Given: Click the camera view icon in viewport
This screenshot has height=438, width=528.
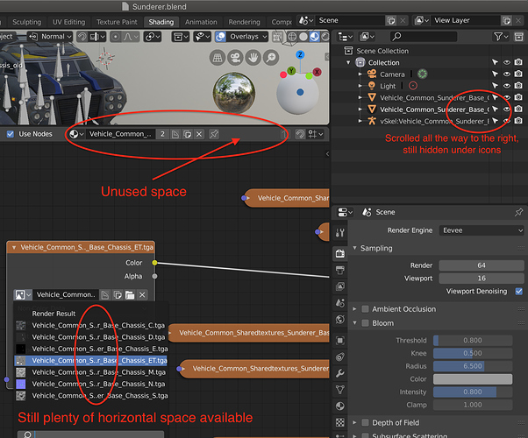Looking at the screenshot, I should (x=235, y=58).
